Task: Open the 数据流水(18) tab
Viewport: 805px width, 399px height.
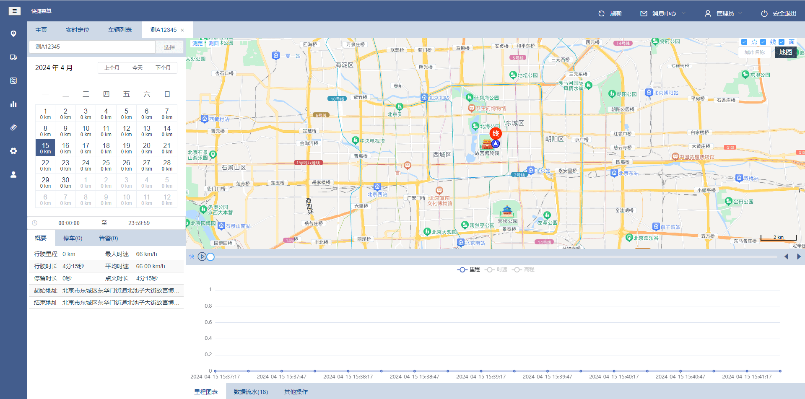Action: 251,392
